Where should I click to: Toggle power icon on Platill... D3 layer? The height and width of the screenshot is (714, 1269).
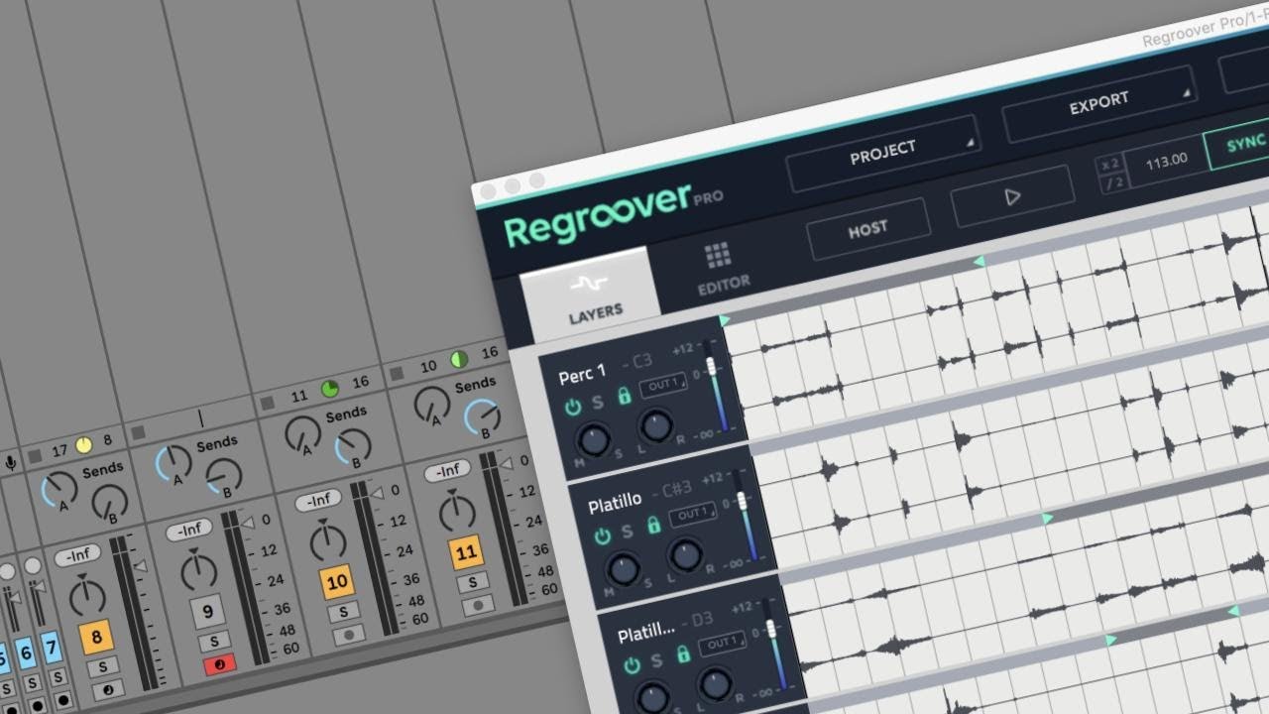click(632, 664)
